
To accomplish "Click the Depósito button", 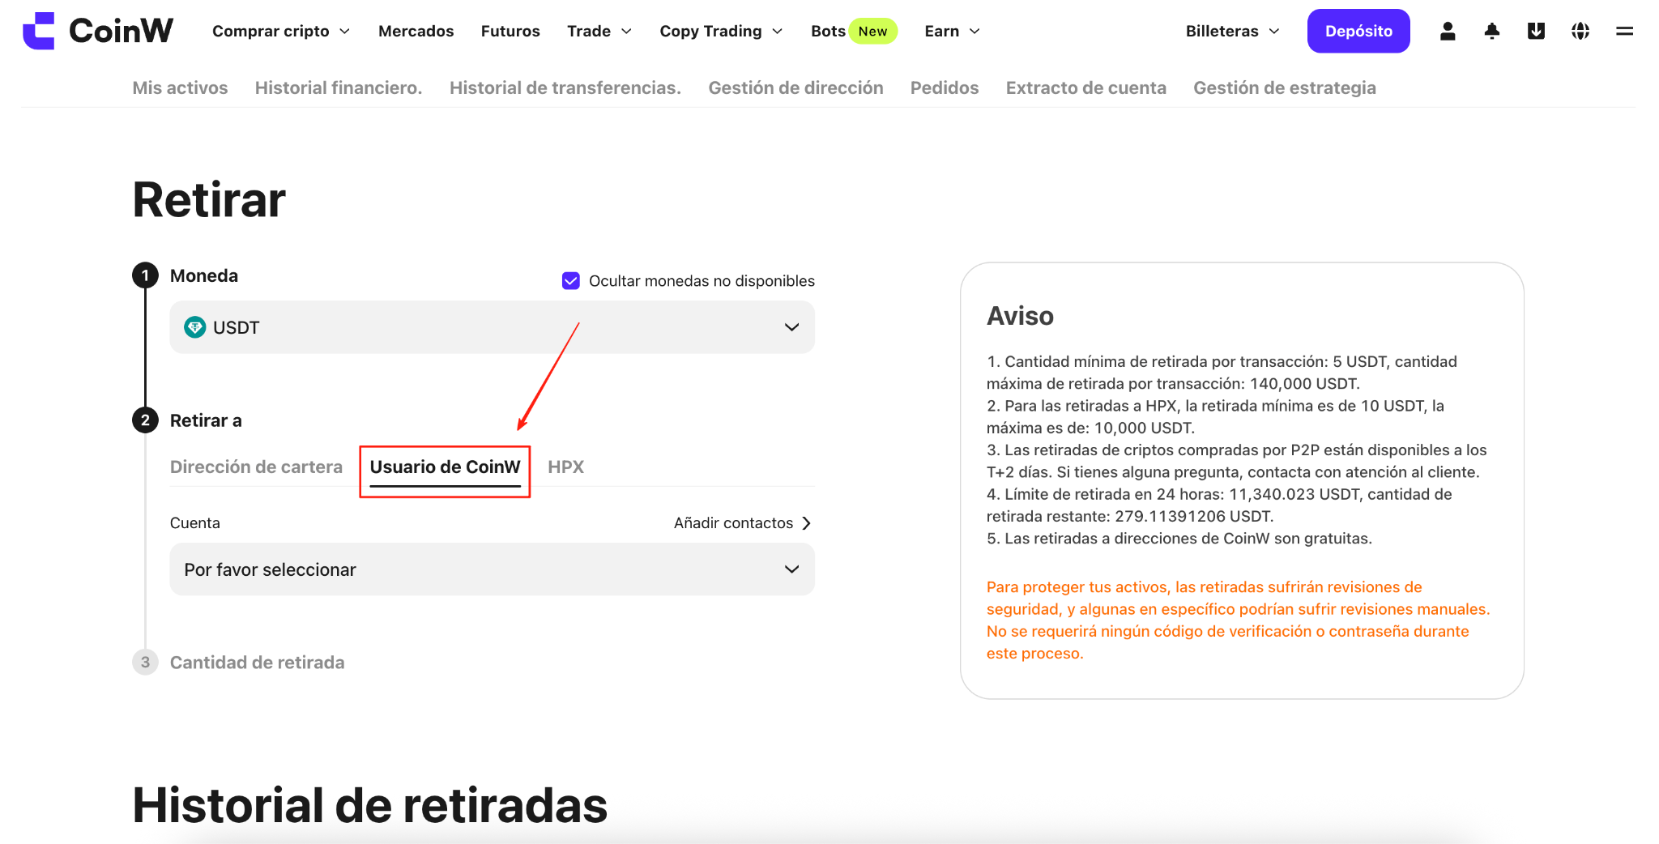I will pos(1358,31).
